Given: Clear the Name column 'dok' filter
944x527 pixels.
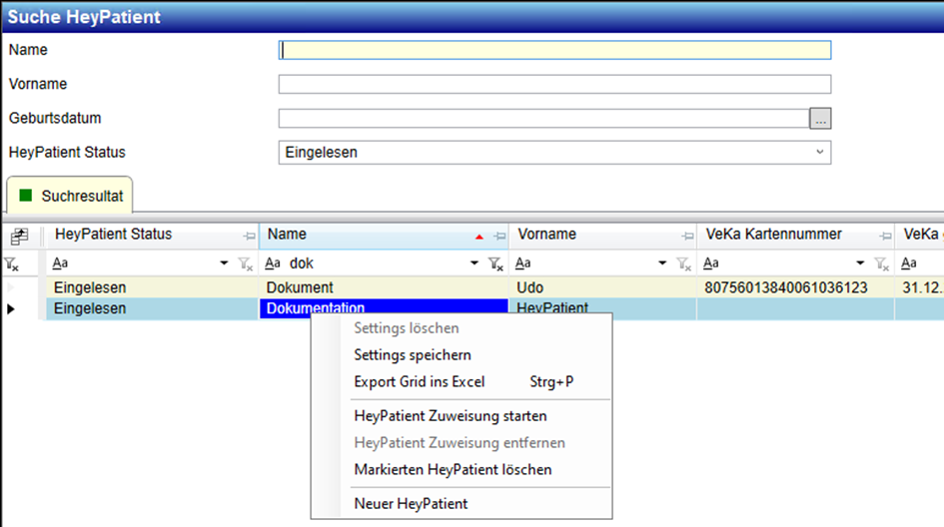Looking at the screenshot, I should coord(495,263).
